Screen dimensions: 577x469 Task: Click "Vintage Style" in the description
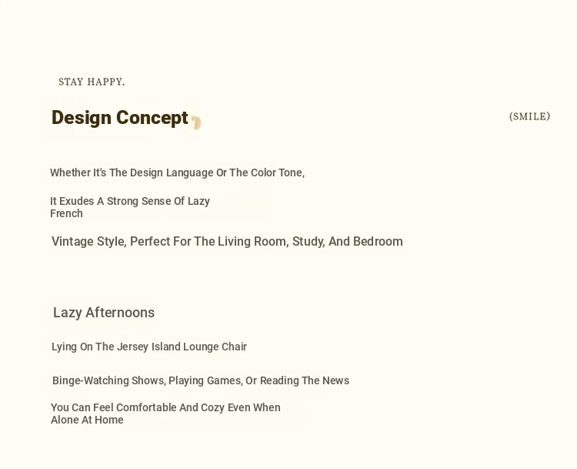click(88, 242)
